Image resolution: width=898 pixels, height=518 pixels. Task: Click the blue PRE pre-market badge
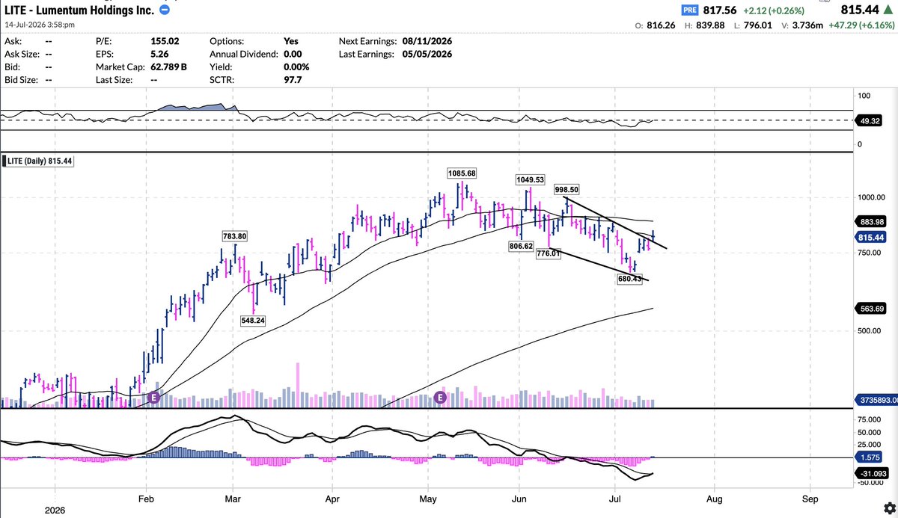pos(689,10)
